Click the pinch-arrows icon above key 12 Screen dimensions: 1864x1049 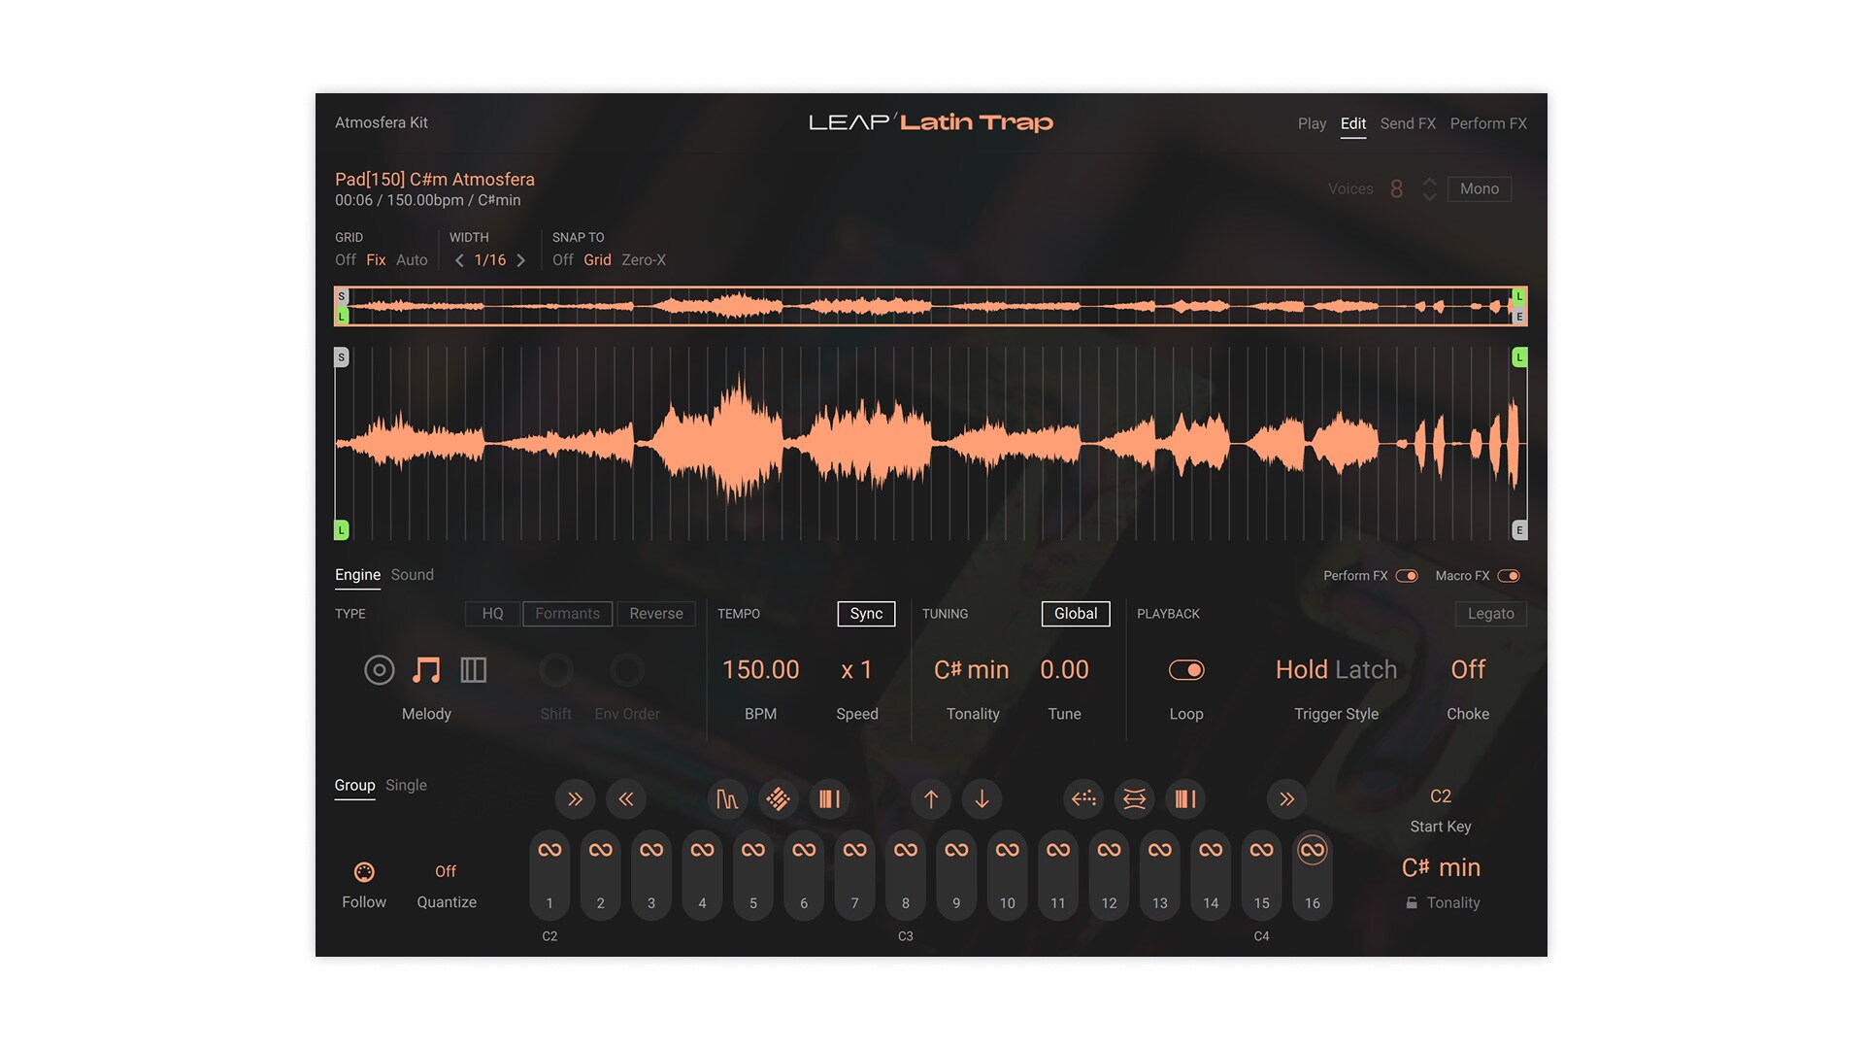pos(1134,799)
